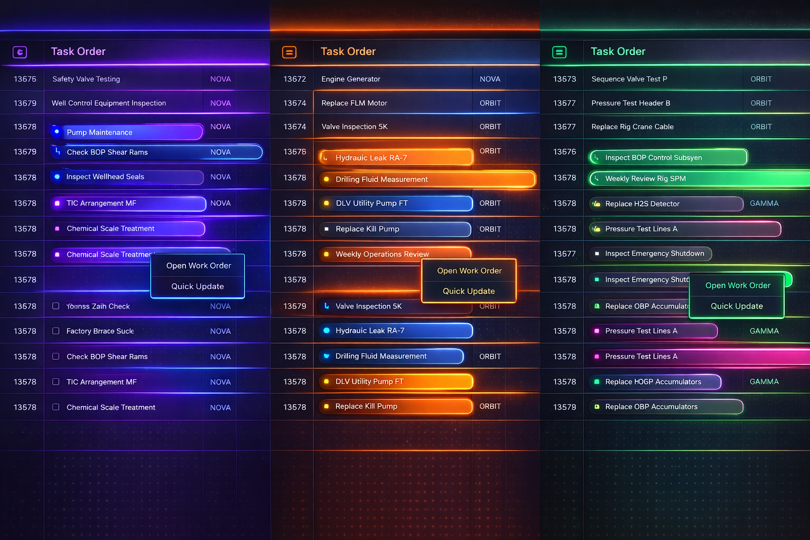This screenshot has width=810, height=540.
Task: Tick the Chemical Scale Treatment checkbox
Action: click(55, 407)
